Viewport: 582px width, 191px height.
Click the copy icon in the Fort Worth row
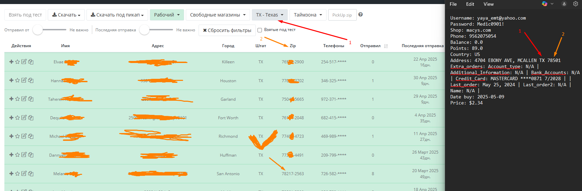click(31, 118)
